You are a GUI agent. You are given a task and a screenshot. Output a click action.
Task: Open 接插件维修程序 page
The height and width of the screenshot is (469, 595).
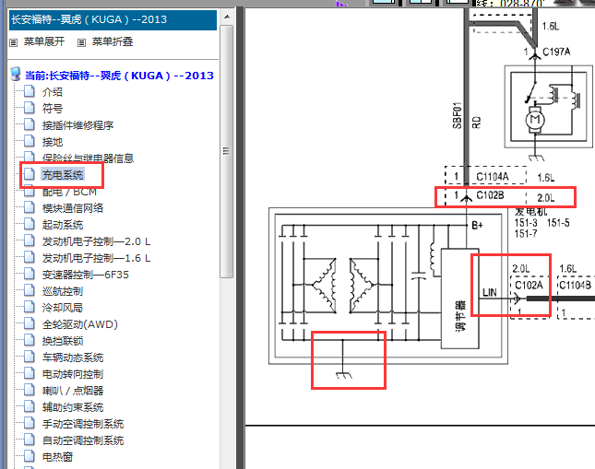click(x=77, y=125)
